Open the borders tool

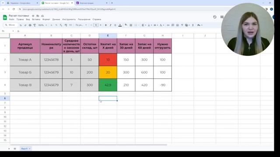(131, 25)
